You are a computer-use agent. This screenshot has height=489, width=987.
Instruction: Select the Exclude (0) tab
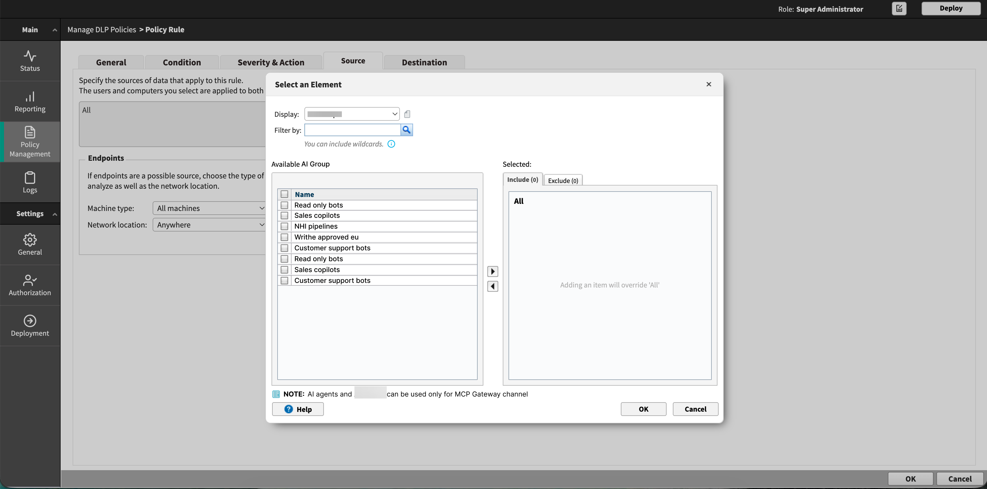[x=563, y=180]
